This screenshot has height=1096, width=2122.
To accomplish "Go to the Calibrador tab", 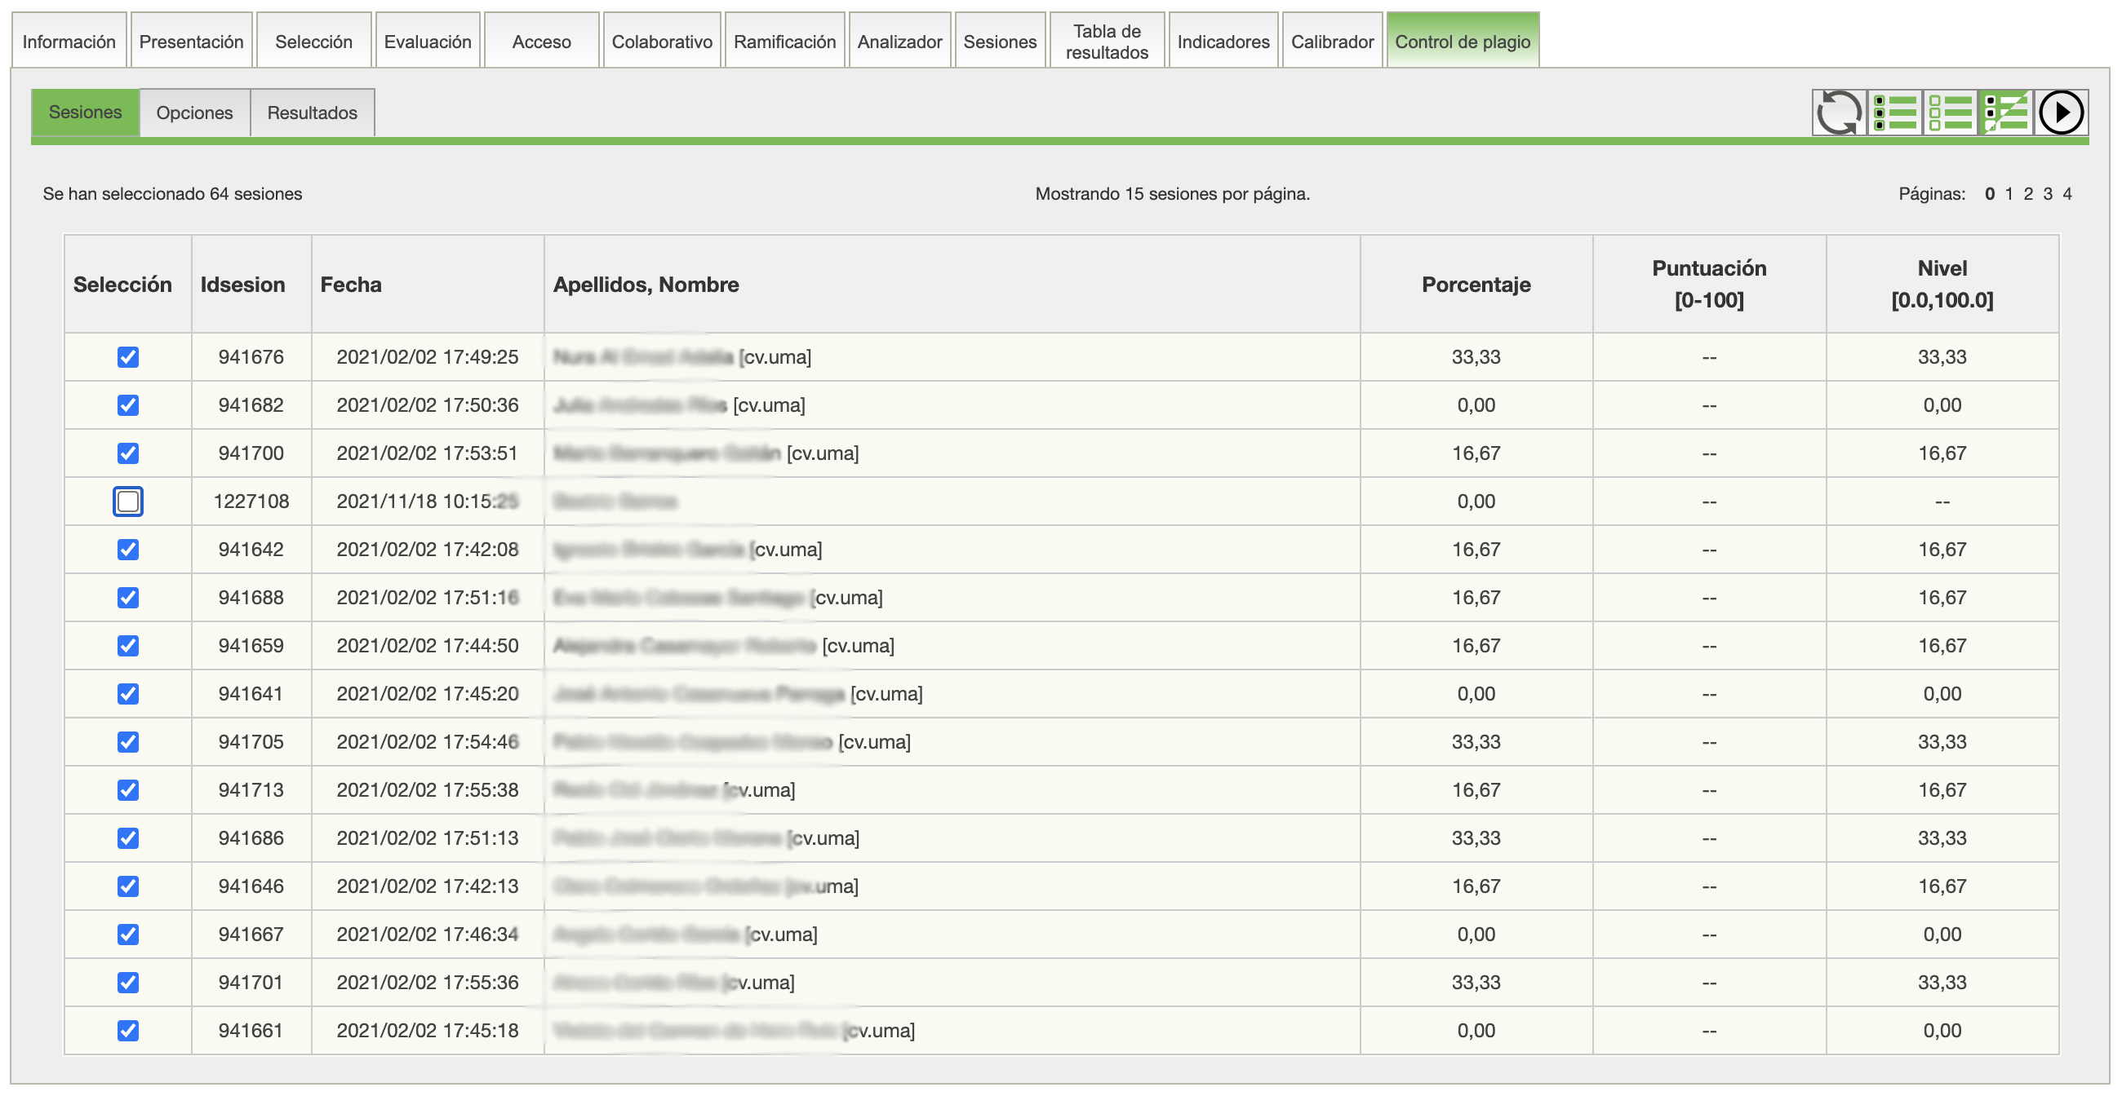I will (x=1331, y=41).
